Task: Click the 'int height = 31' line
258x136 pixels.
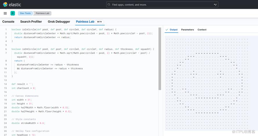Action: [22, 104]
